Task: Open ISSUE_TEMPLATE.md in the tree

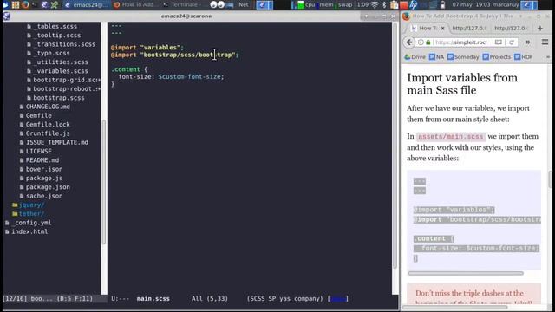Action: [57, 142]
